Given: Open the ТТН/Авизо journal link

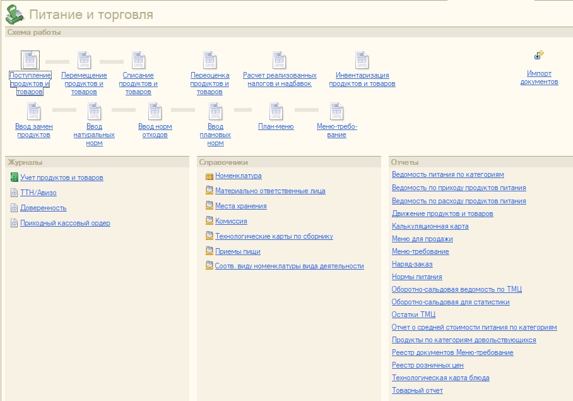Looking at the screenshot, I should click(38, 193).
